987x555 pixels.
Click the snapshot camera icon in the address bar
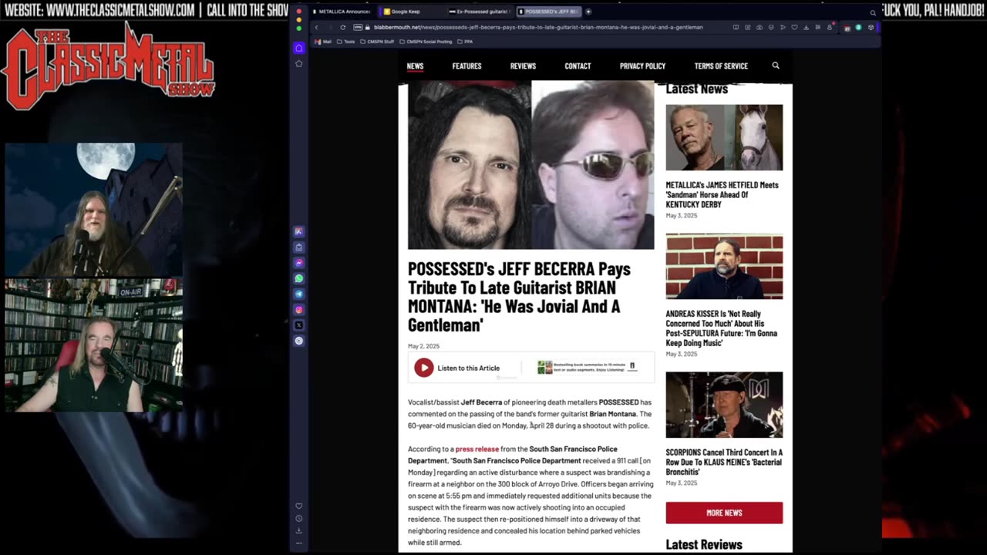(x=760, y=27)
